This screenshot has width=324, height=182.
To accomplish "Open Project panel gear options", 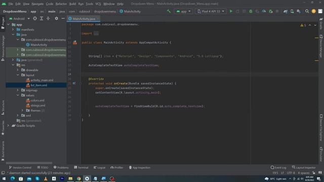I will click(x=56, y=19).
